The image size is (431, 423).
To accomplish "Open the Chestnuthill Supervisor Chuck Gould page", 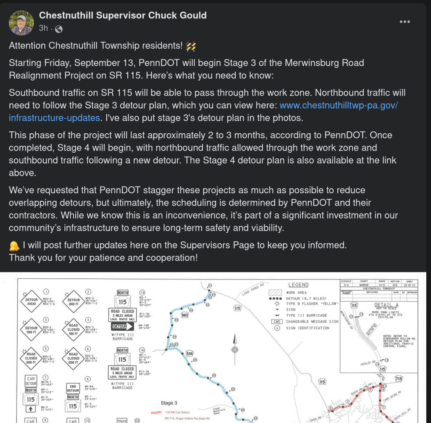I will click(x=123, y=15).
